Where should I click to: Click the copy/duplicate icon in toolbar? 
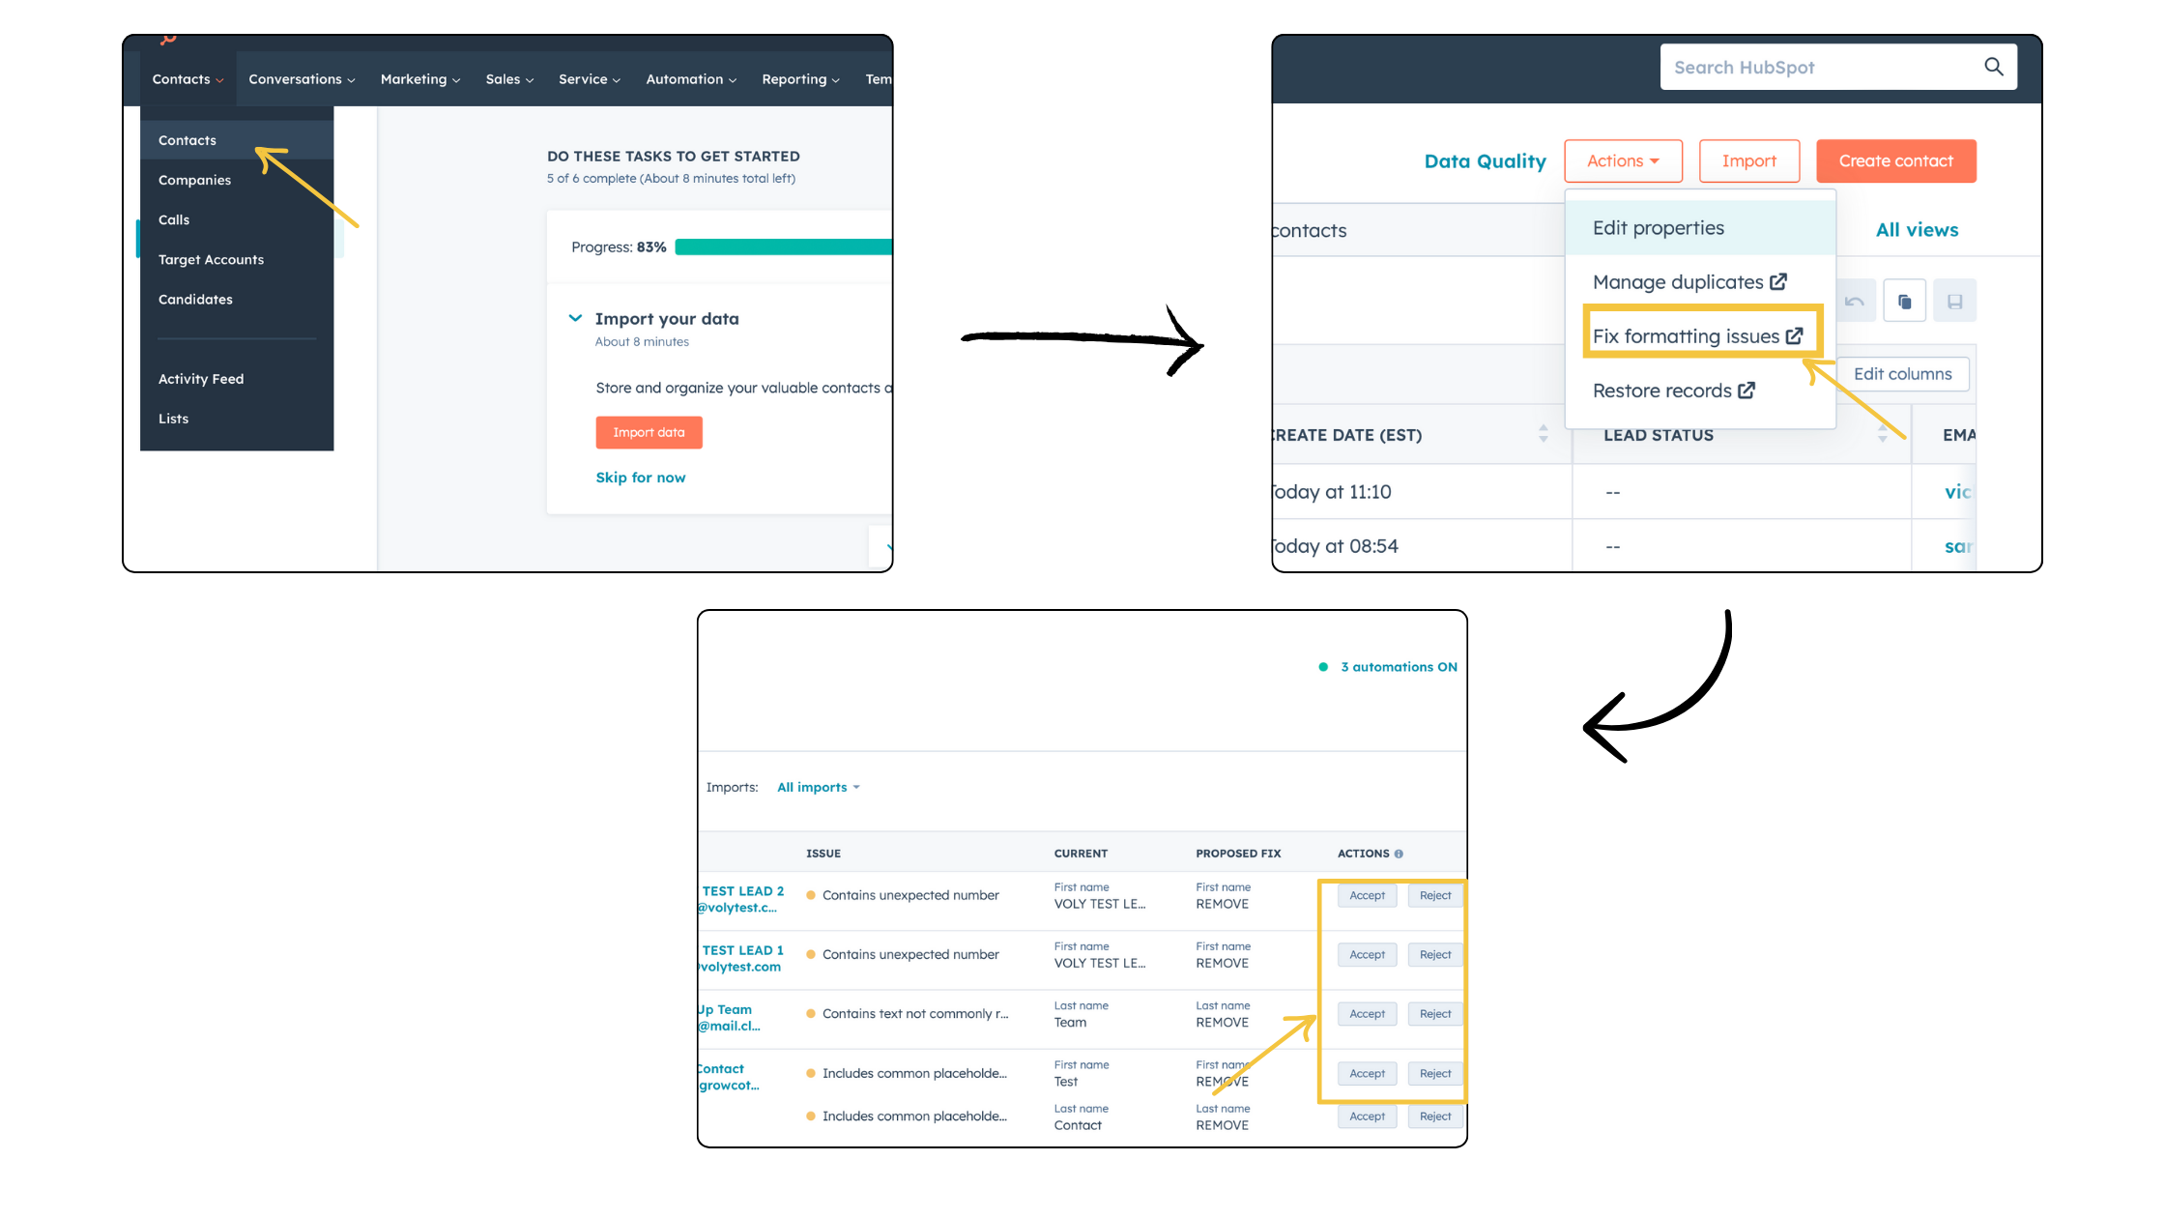pos(1905,298)
